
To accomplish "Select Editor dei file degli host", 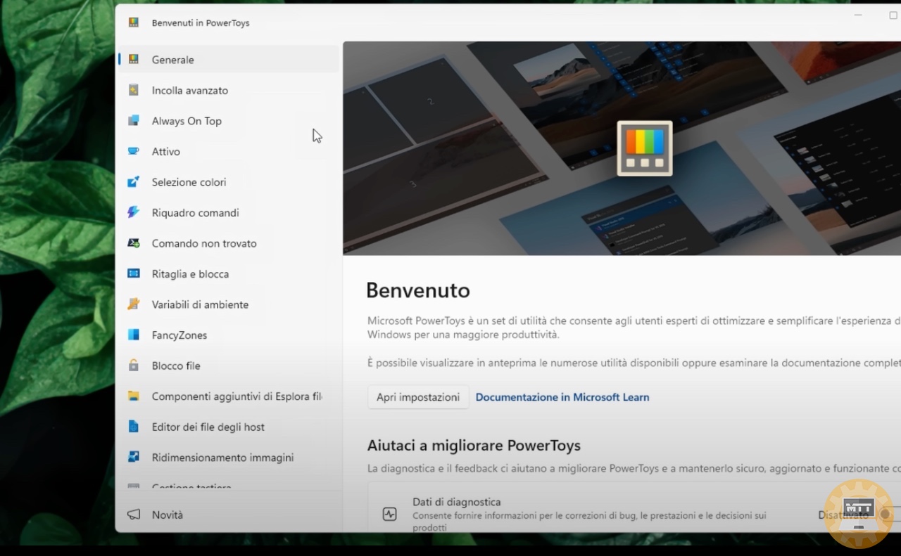I will (229, 427).
